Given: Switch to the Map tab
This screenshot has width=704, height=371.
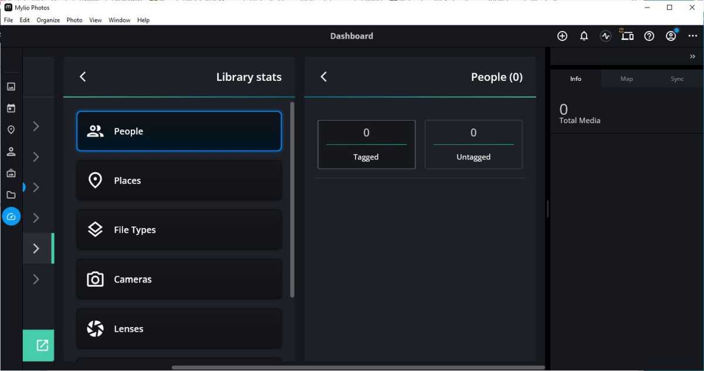Looking at the screenshot, I should coord(627,78).
